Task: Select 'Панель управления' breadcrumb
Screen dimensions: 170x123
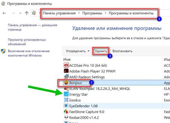Action: (x=59, y=13)
